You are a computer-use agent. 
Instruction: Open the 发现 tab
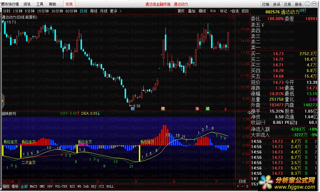69,4
